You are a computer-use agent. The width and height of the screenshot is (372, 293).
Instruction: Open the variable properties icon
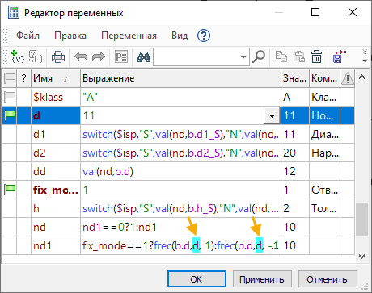[121, 57]
